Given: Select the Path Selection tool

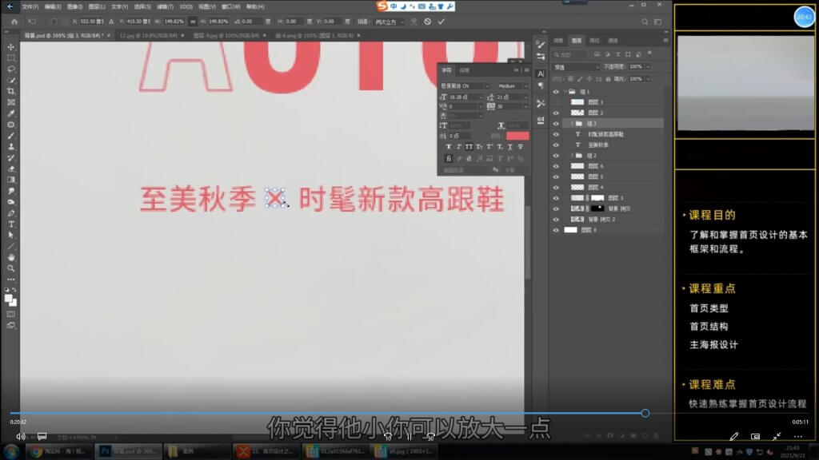Looking at the screenshot, I should pos(11,236).
